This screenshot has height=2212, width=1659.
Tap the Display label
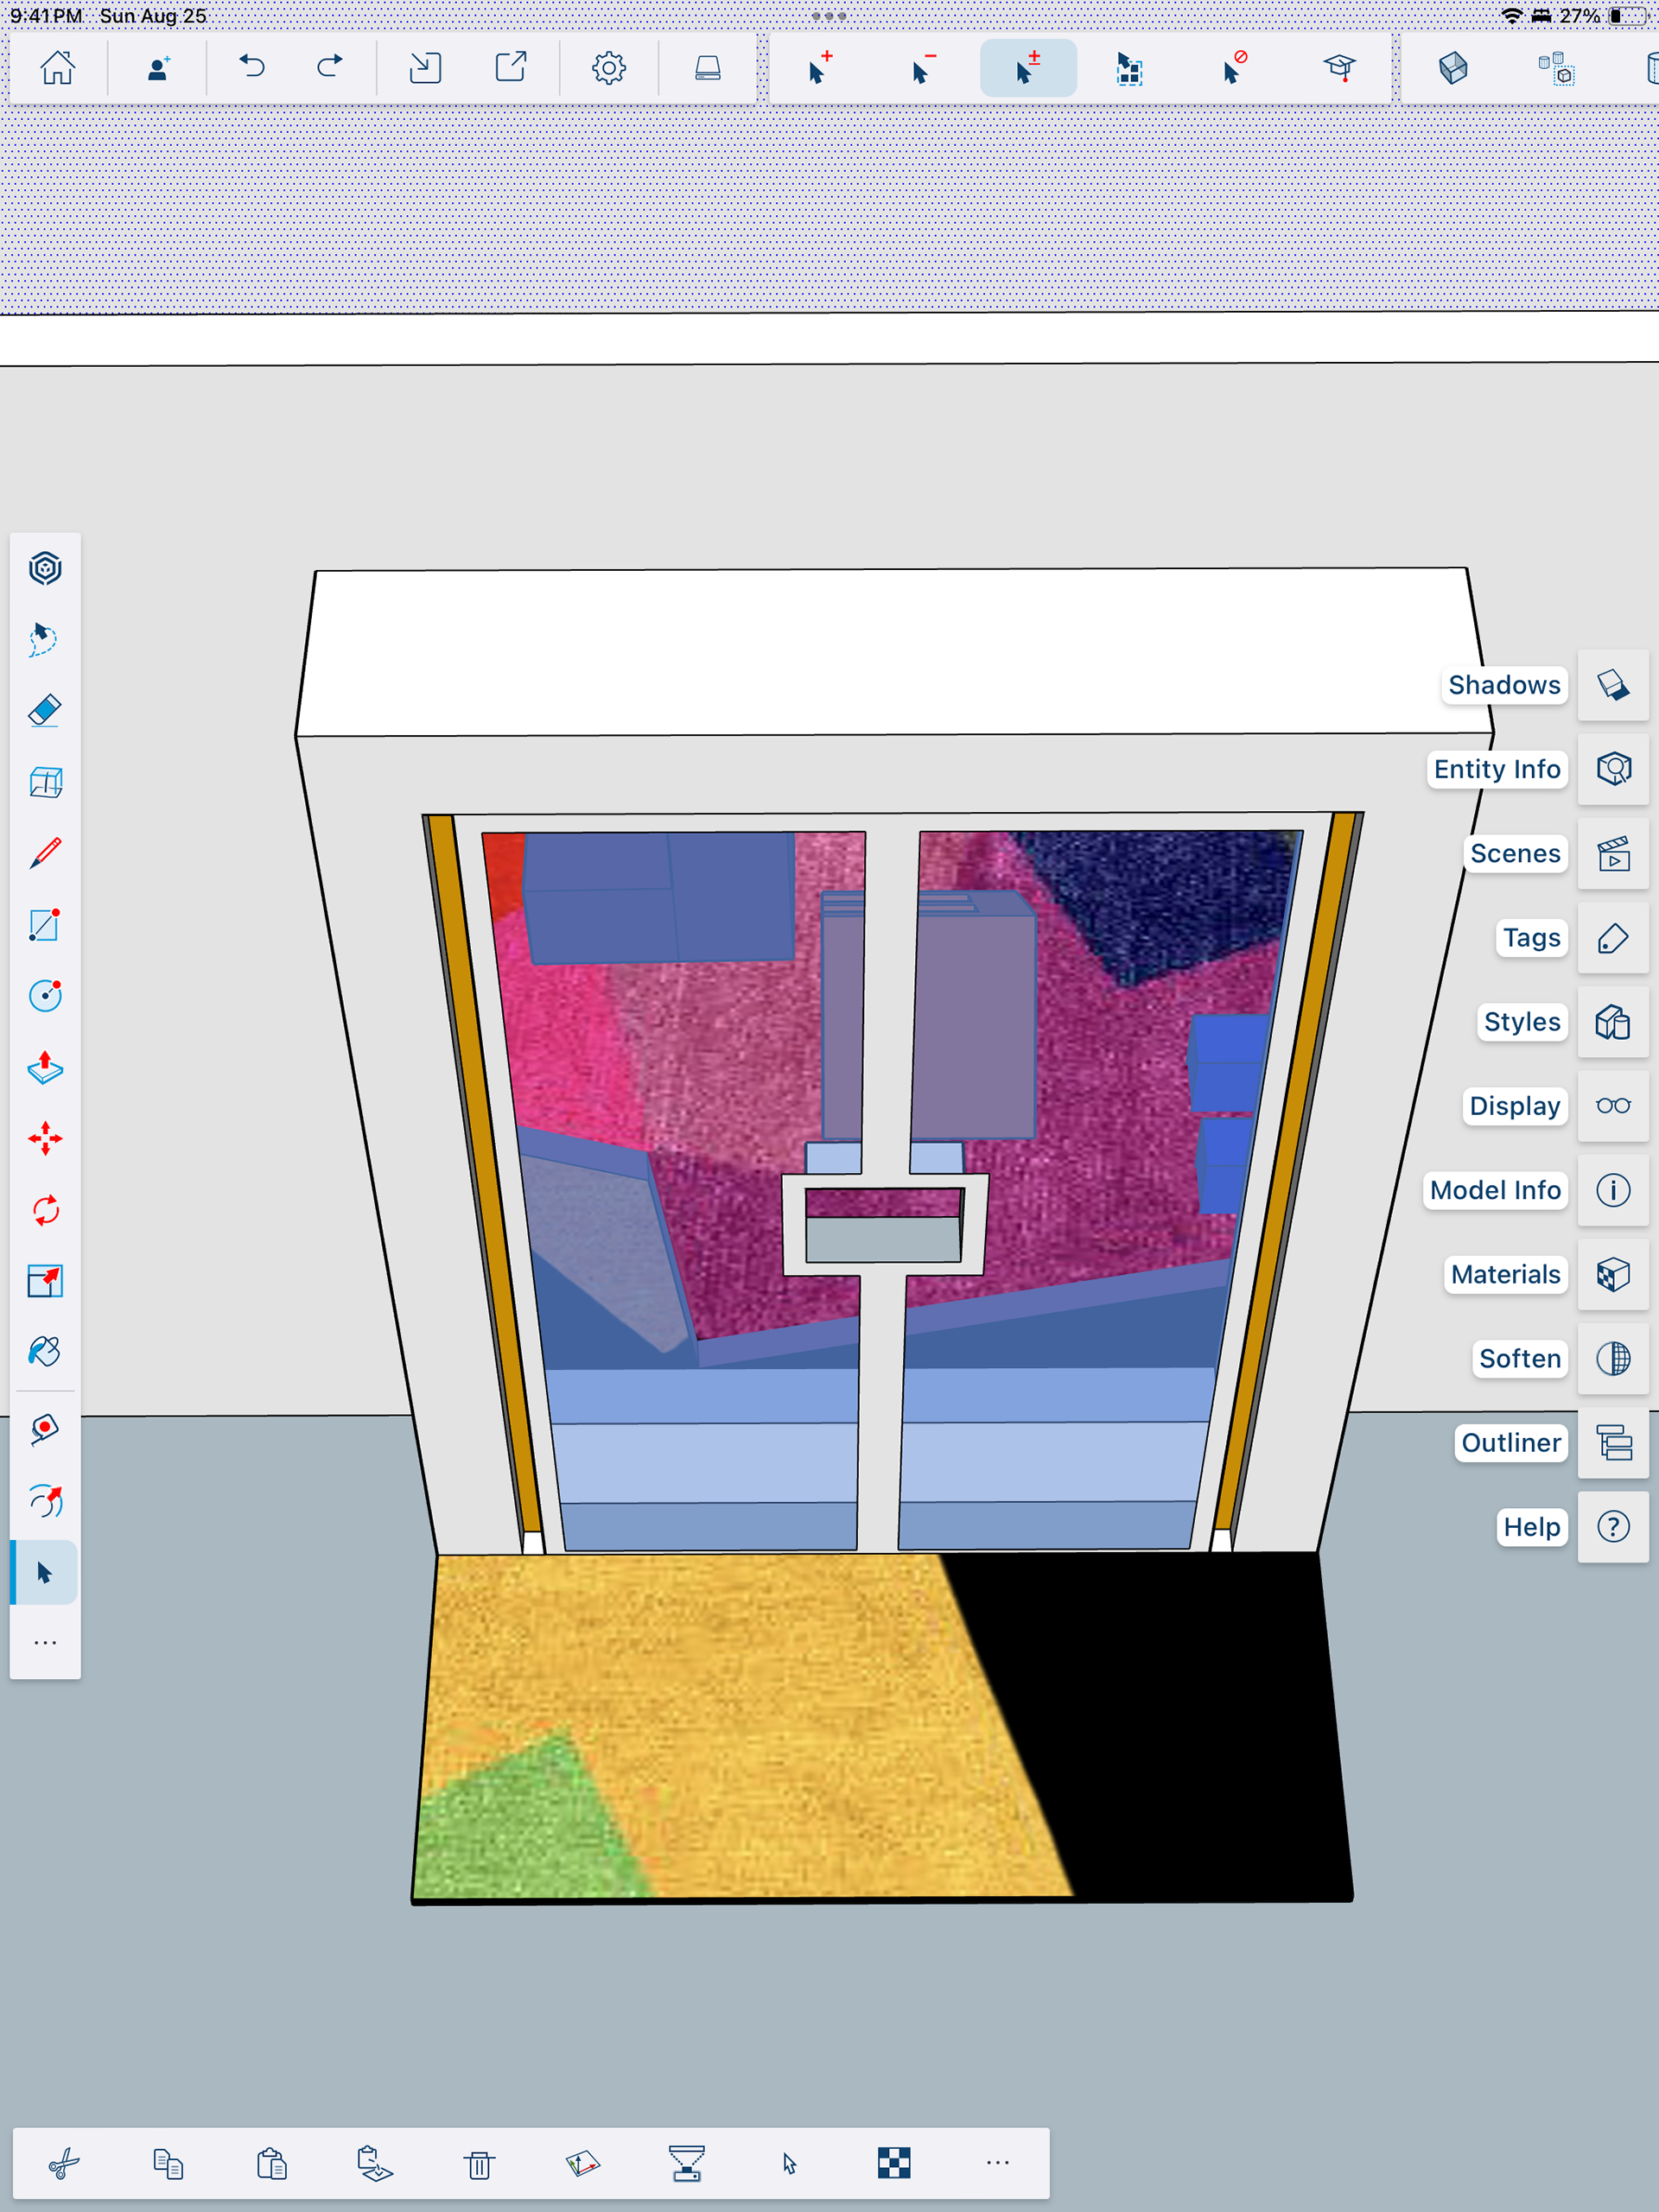click(1515, 1106)
